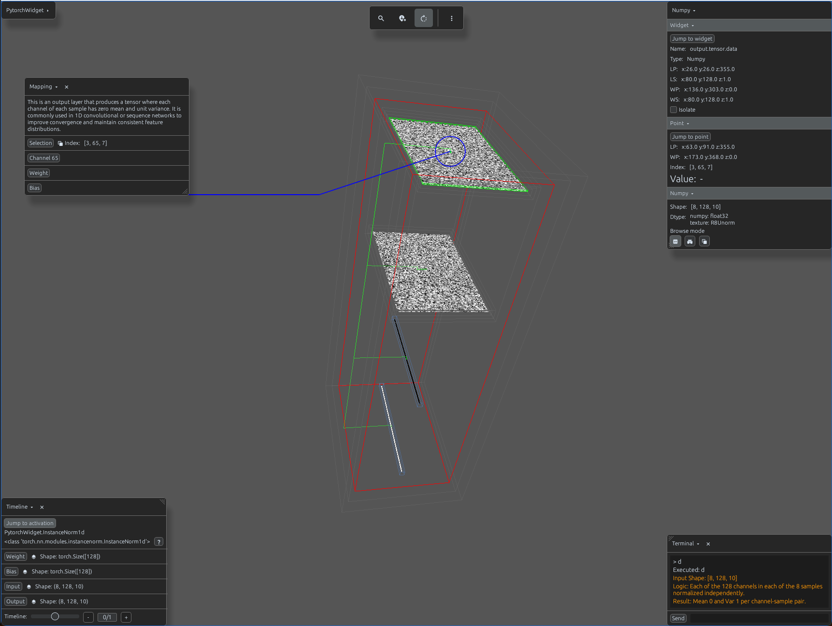Image resolution: width=832 pixels, height=626 pixels.
Task: Toggle the rotate icon in the top toolbar
Action: [424, 18]
